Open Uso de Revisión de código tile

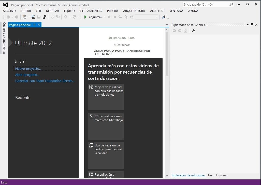click(x=106, y=156)
